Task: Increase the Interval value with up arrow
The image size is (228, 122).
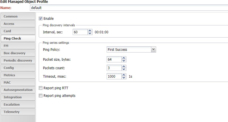Action: 90,30
